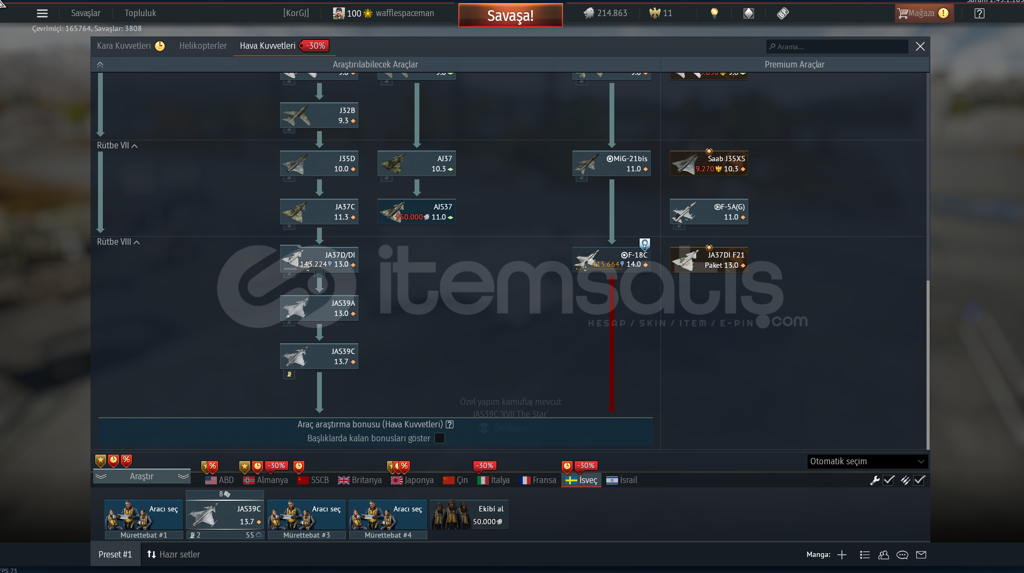Open the question mark help icon

tap(980, 13)
